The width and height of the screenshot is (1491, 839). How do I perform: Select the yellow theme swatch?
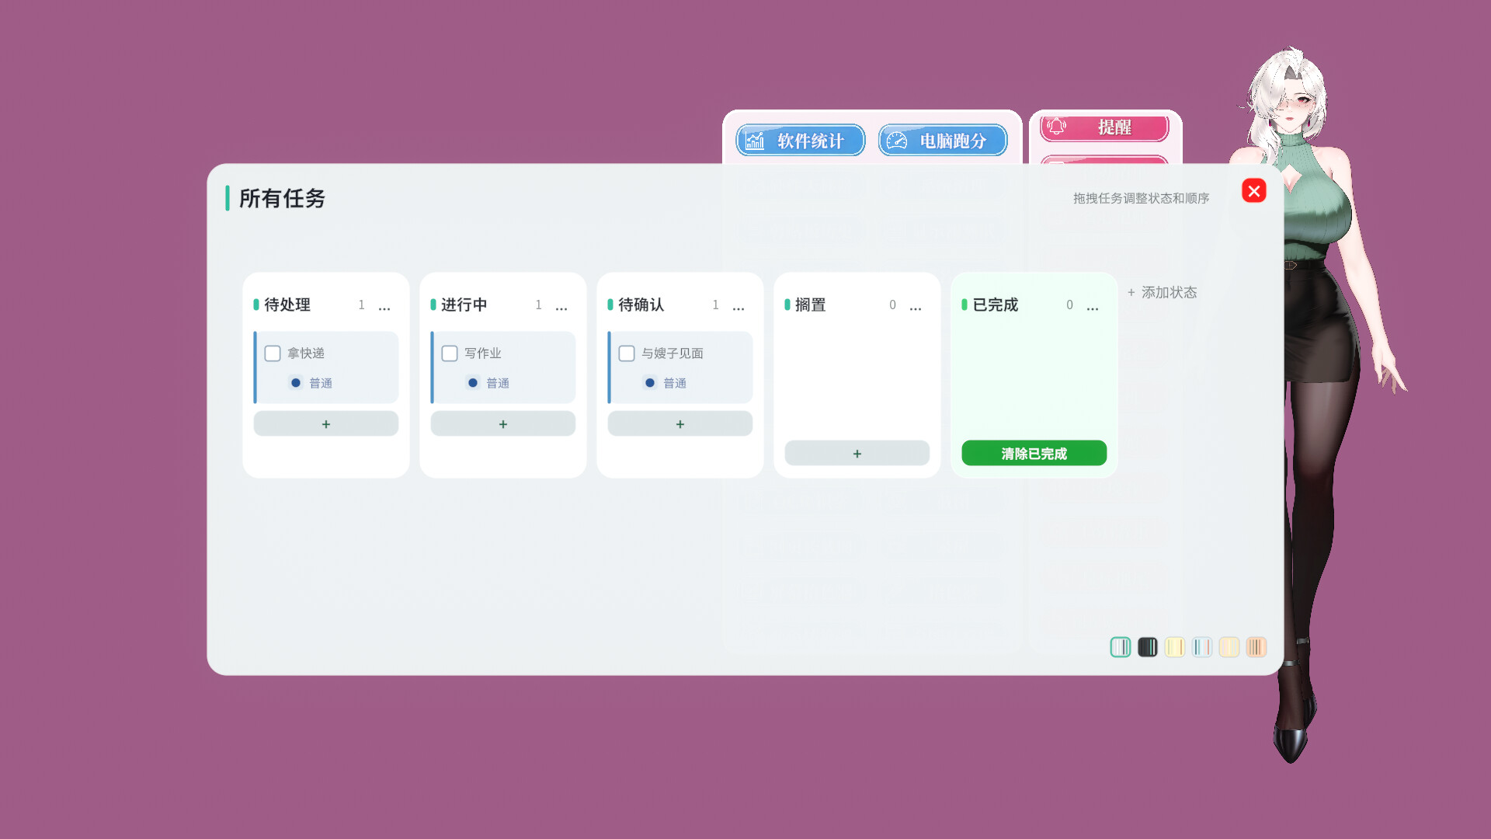point(1175,647)
